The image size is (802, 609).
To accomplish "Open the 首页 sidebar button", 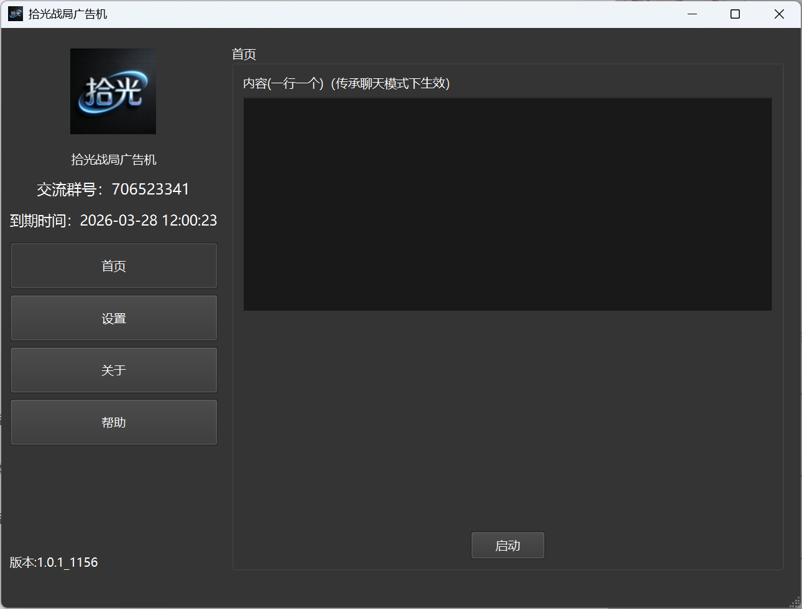I will coord(114,266).
